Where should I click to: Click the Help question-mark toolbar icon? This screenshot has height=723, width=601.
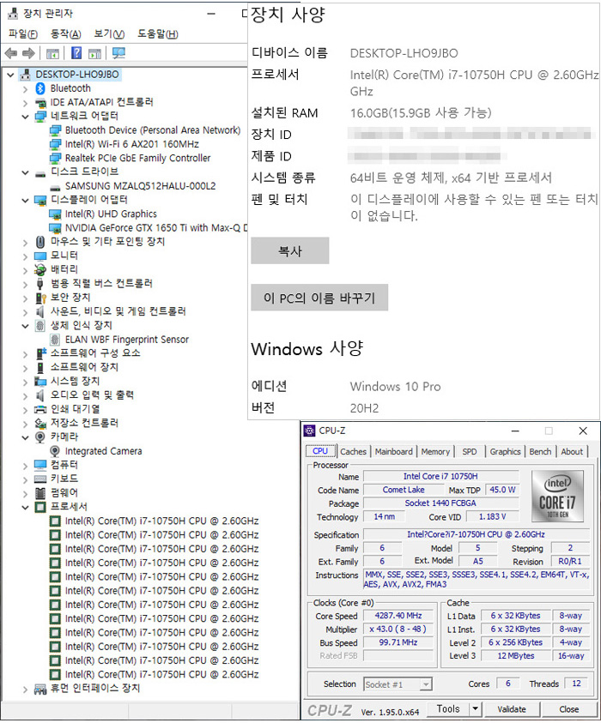point(76,53)
